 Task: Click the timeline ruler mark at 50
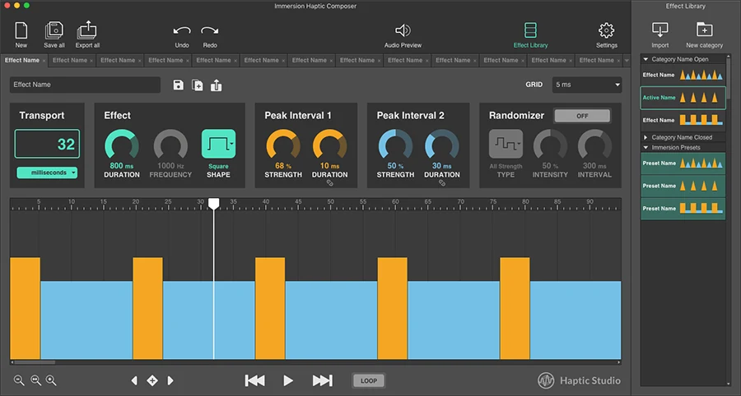pos(331,202)
